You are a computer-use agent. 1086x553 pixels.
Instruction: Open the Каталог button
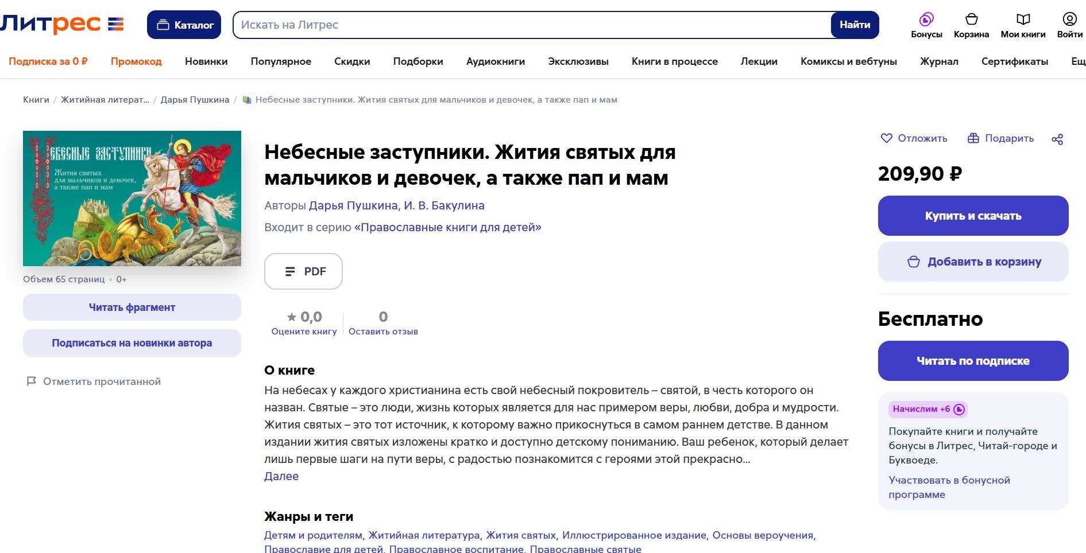coord(184,25)
